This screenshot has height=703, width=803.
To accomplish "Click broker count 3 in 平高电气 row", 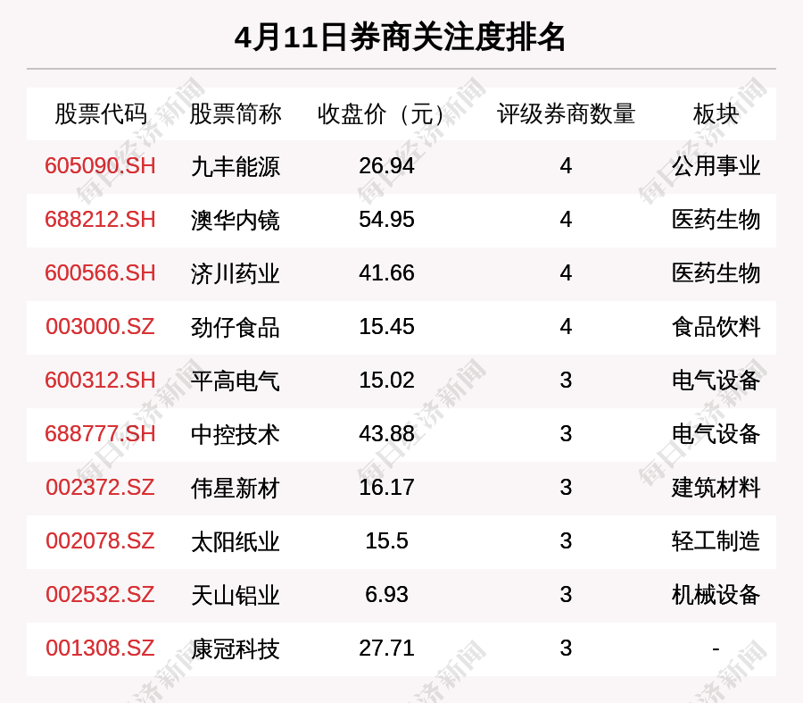I will tap(566, 380).
